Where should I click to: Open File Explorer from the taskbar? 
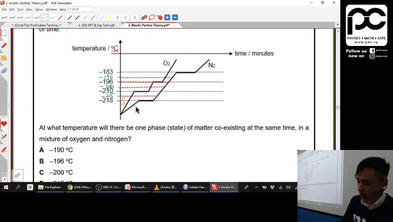coord(49,187)
